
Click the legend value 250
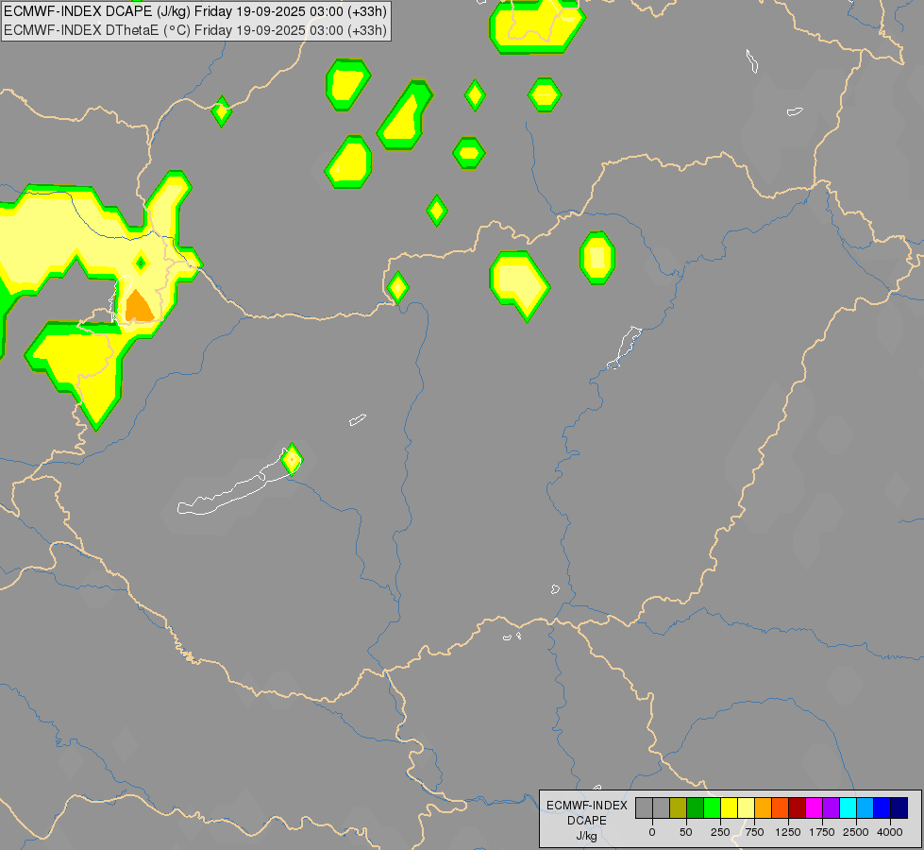pos(720,832)
